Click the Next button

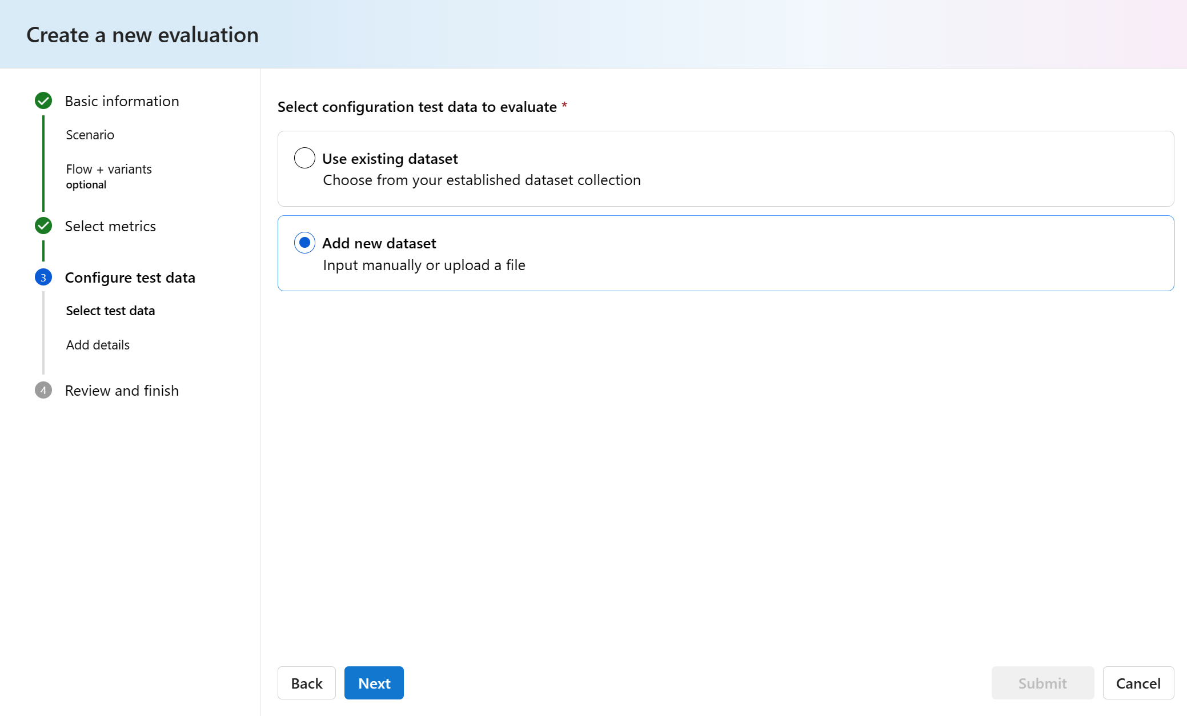pyautogui.click(x=374, y=683)
